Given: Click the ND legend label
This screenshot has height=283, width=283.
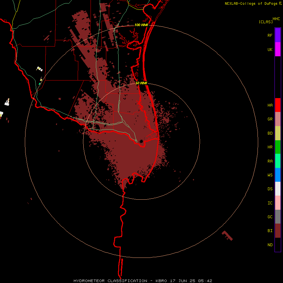Looking at the screenshot, I should point(270,245).
